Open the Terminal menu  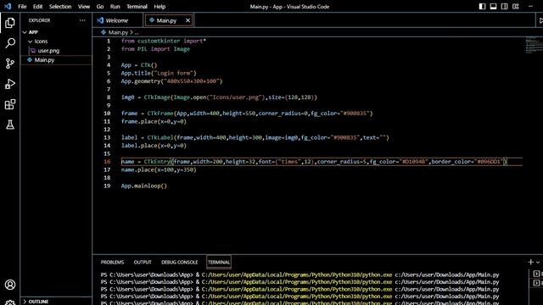pos(137,6)
